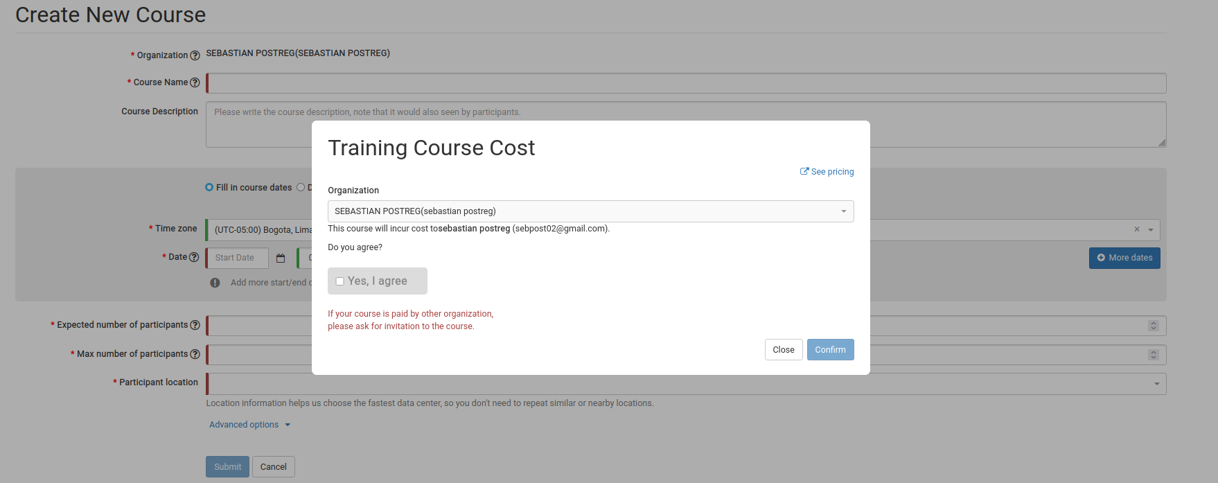Clear the time zone selection with X
The image size is (1218, 483).
coord(1136,229)
